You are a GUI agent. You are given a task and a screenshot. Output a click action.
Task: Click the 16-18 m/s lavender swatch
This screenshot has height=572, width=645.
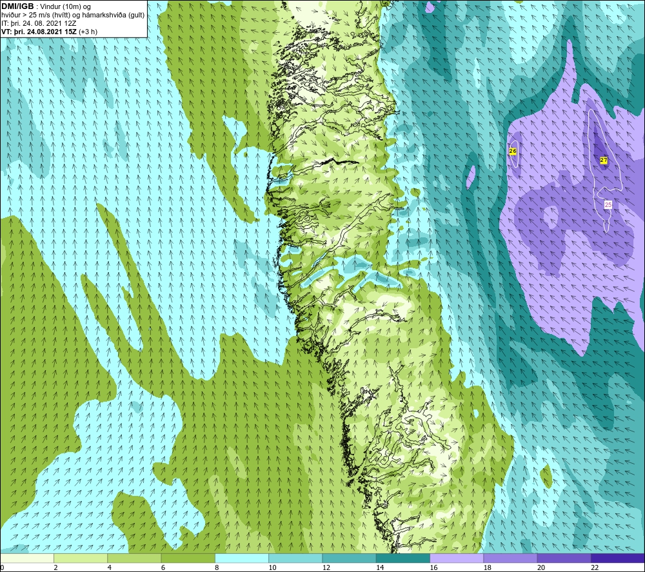coord(457,558)
